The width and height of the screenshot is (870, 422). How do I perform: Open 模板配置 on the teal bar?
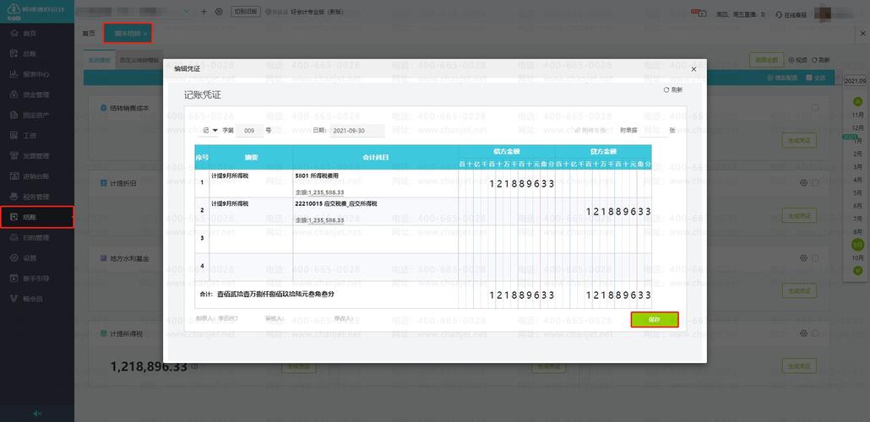[x=782, y=78]
